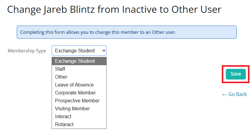This screenshot has width=251, height=138.
Task: Select Rotaract at the list bottom
Action: (64, 124)
